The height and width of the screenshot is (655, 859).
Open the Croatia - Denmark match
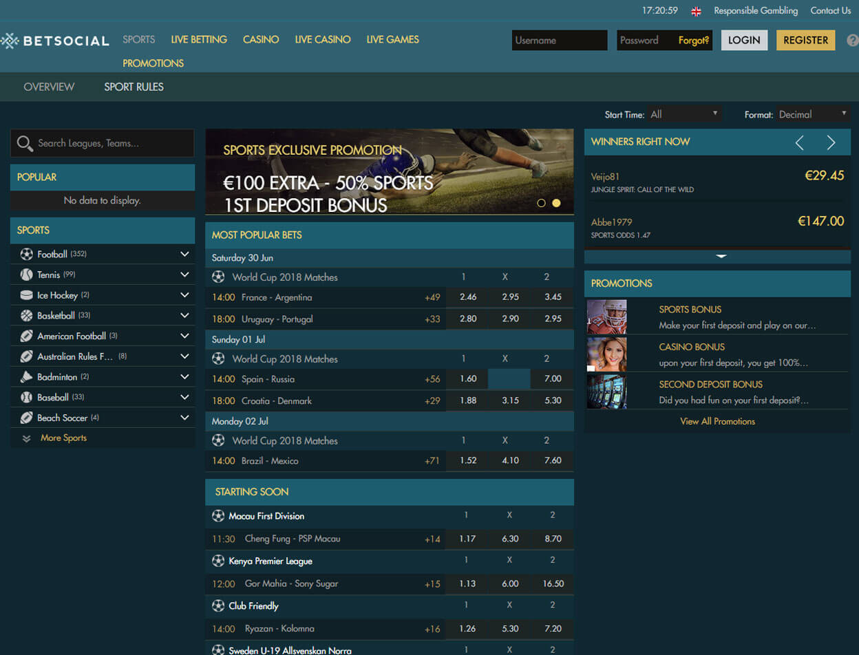pyautogui.click(x=277, y=400)
